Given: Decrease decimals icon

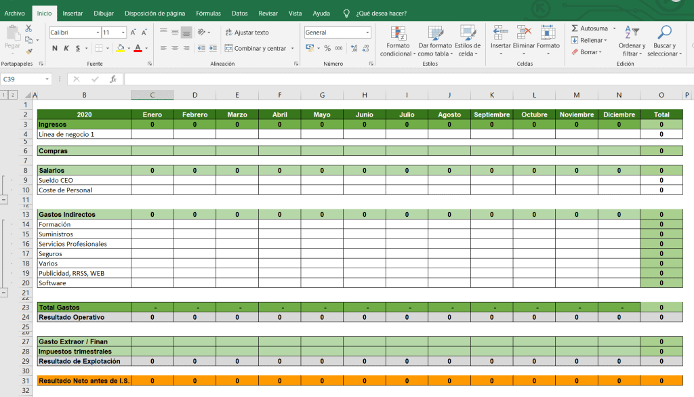Looking at the screenshot, I should click(x=365, y=48).
